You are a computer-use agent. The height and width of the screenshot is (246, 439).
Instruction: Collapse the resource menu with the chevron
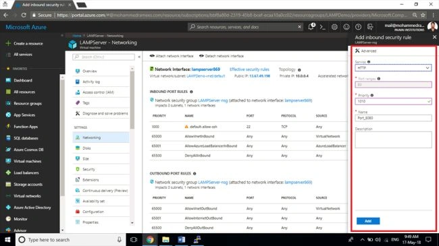(139, 57)
